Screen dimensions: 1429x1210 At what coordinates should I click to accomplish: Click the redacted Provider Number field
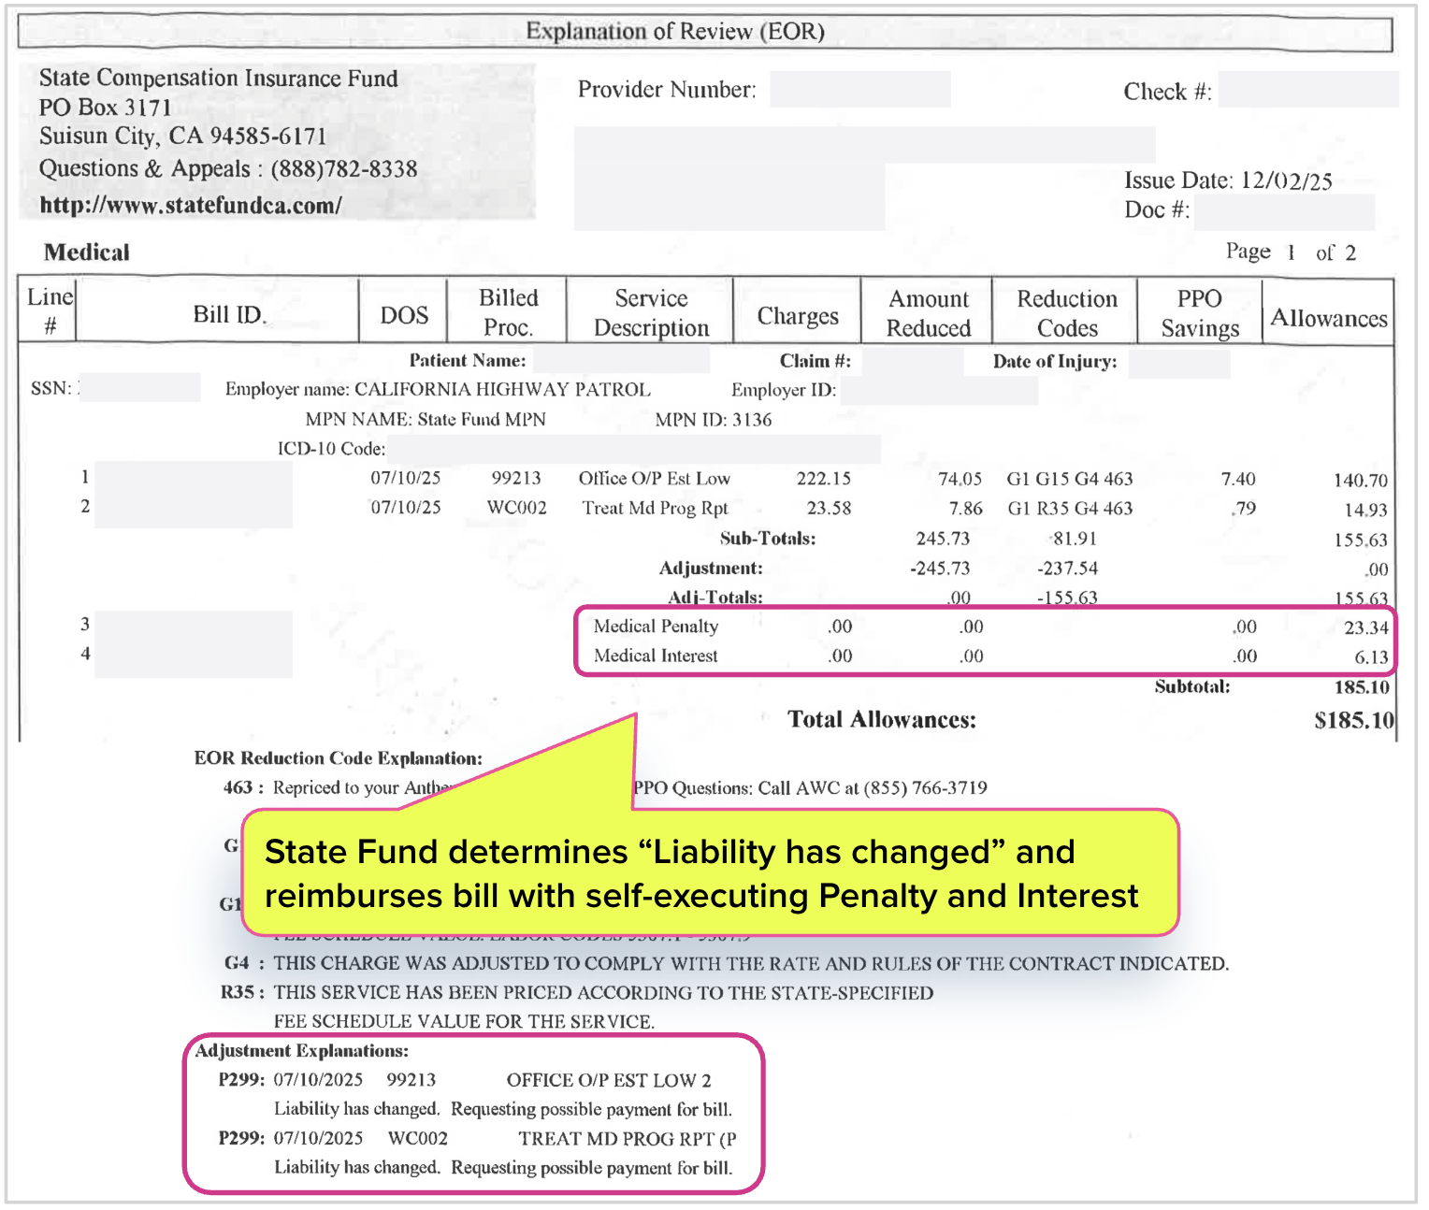pyautogui.click(x=859, y=90)
